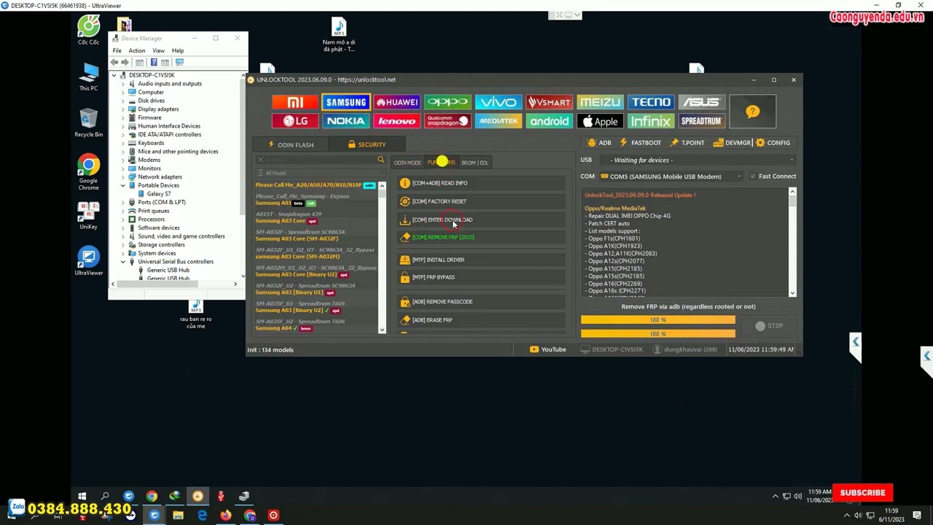Open T.POINT test point viewer
Image resolution: width=933 pixels, height=525 pixels.
pyautogui.click(x=687, y=143)
